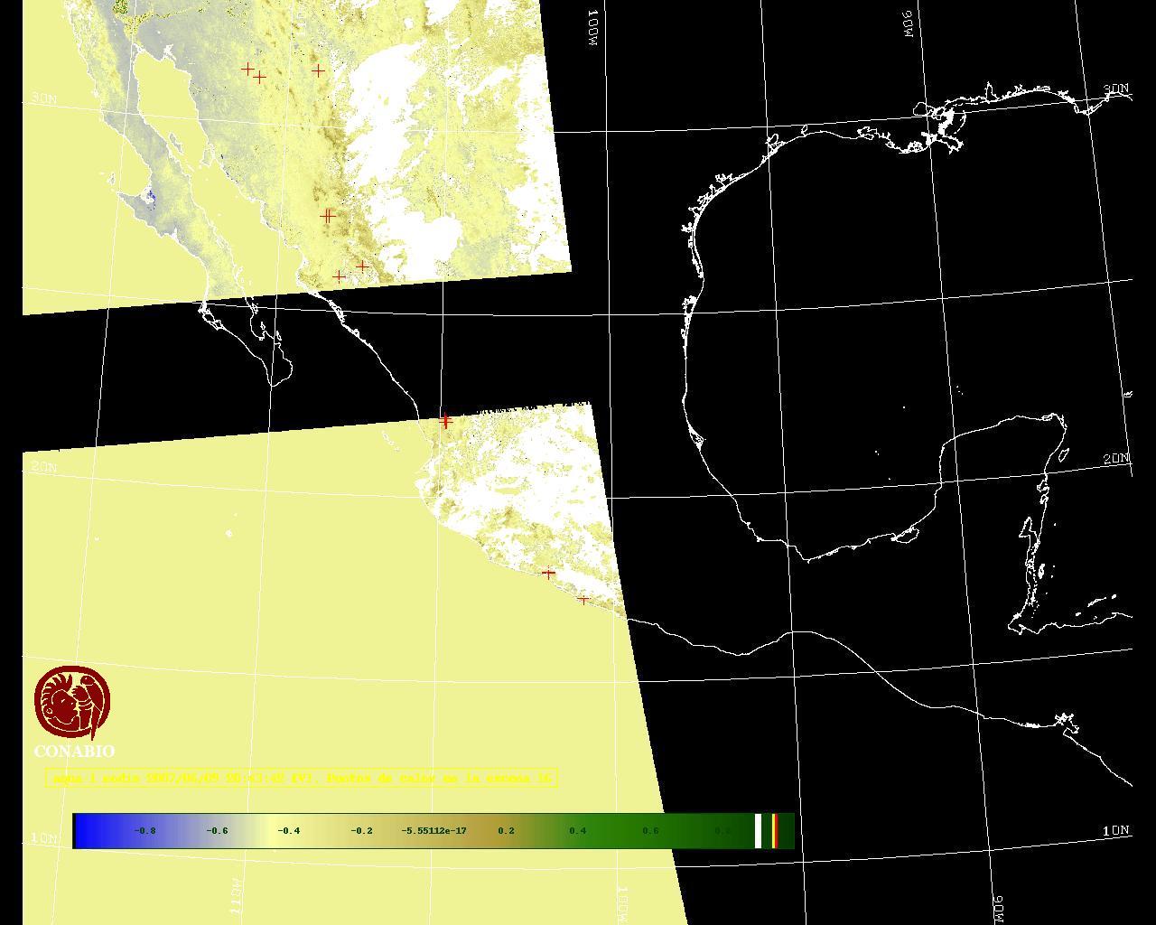1156x925 pixels.
Task: Click the 100W longitude label at the top
Action: pos(593,29)
